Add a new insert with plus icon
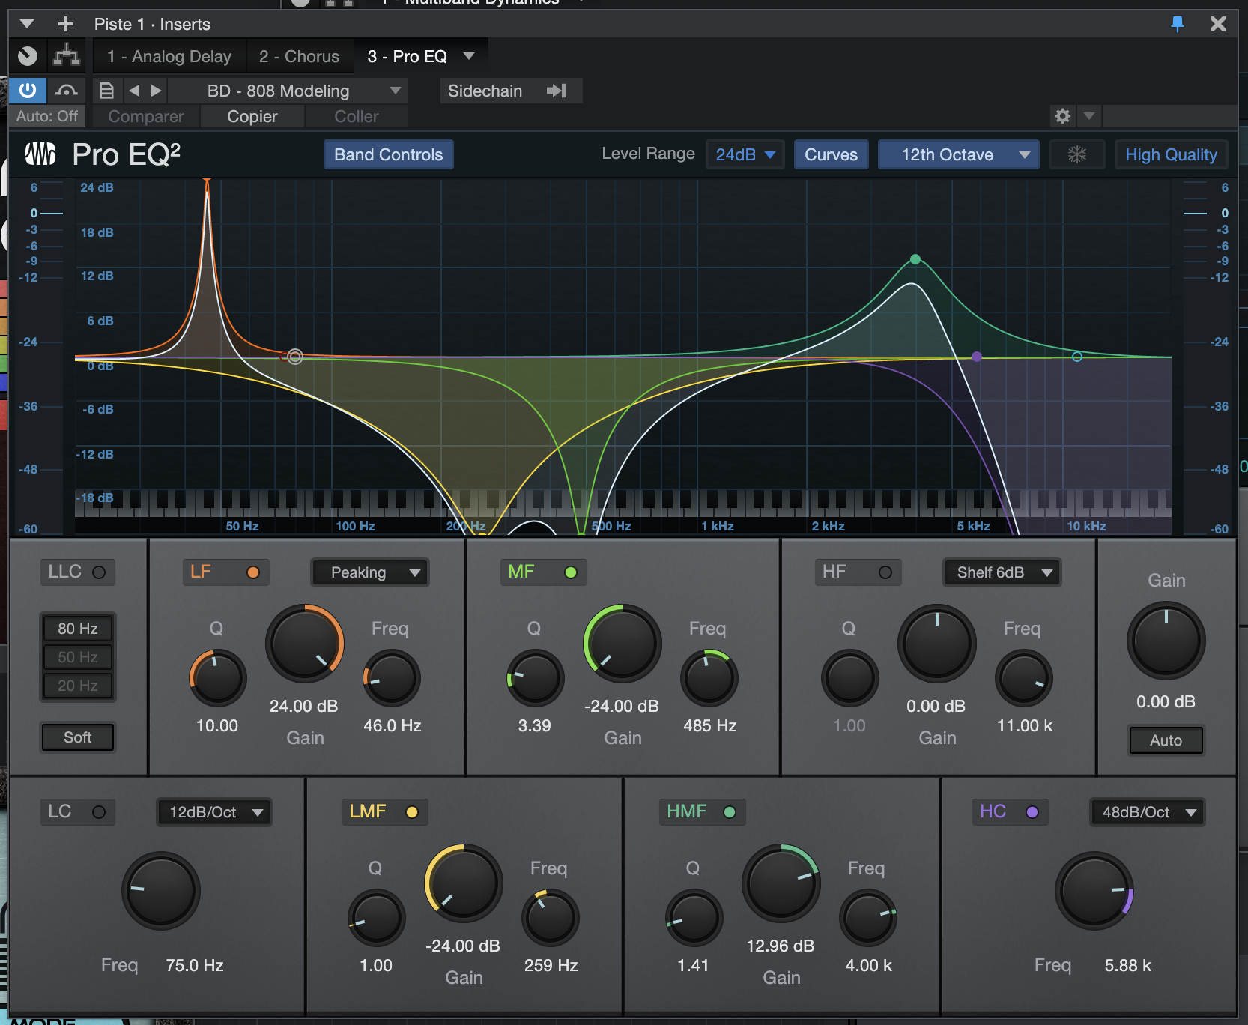 point(66,24)
